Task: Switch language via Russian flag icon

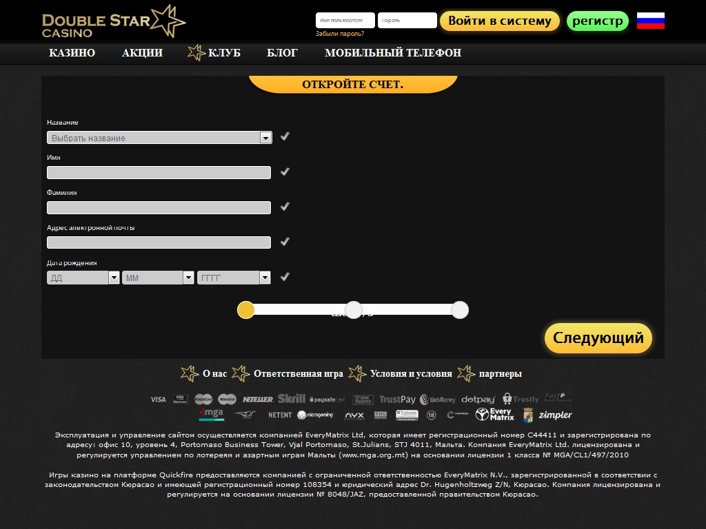Action: coord(650,21)
